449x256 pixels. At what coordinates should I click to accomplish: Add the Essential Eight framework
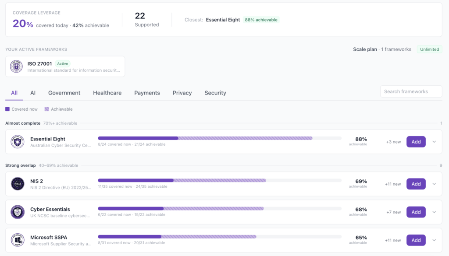click(416, 142)
